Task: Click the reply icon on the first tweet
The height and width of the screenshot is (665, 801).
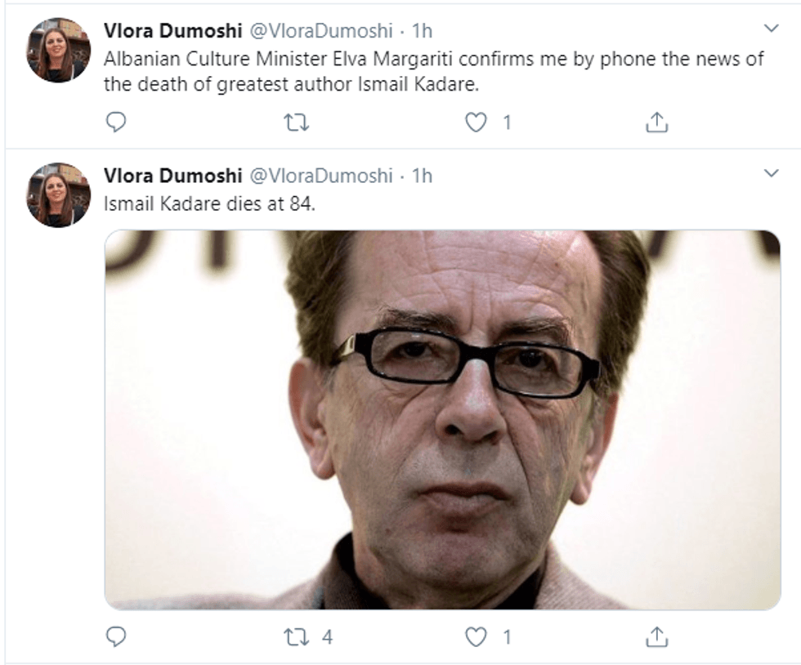Action: (117, 121)
